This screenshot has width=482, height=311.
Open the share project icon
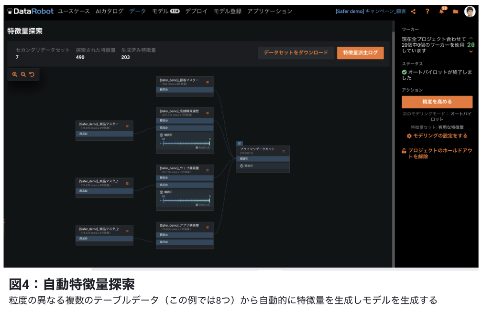coord(414,11)
